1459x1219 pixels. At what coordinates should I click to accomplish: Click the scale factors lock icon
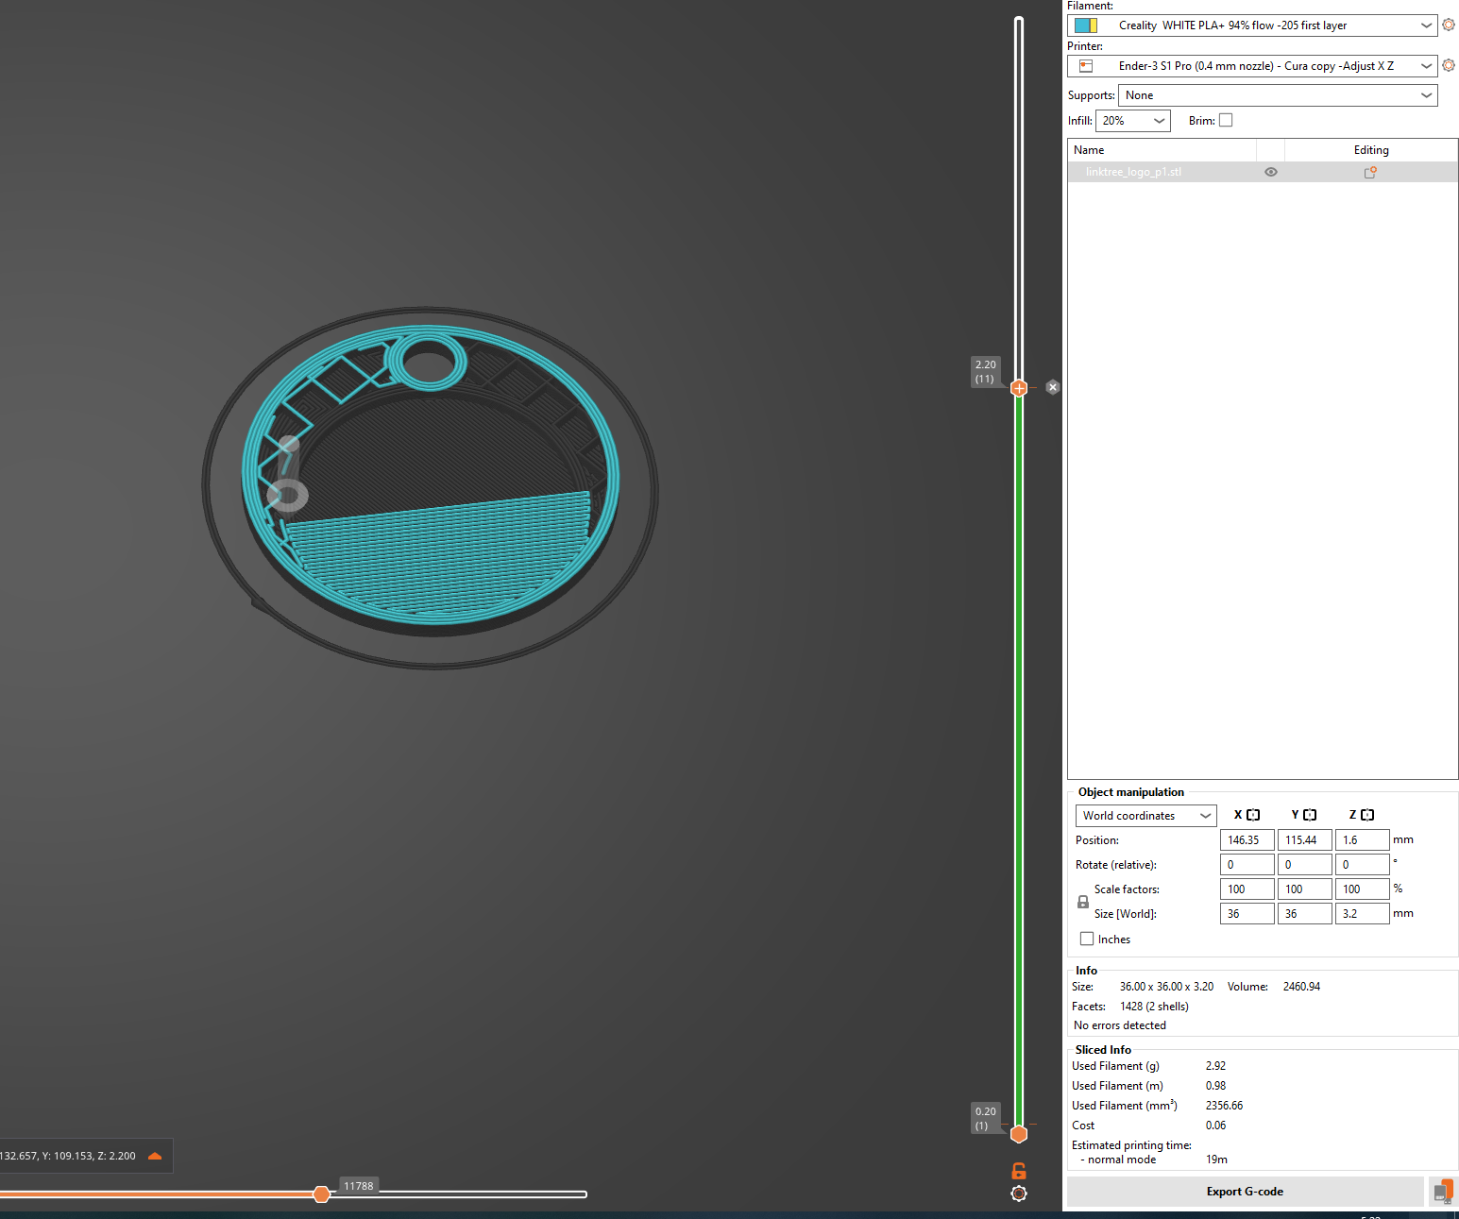tap(1083, 902)
